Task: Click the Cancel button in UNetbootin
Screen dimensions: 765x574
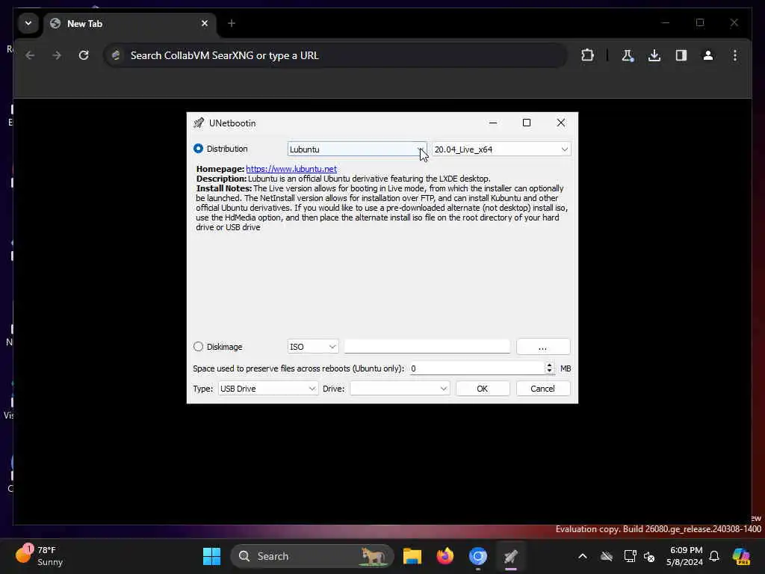Action: pyautogui.click(x=542, y=389)
